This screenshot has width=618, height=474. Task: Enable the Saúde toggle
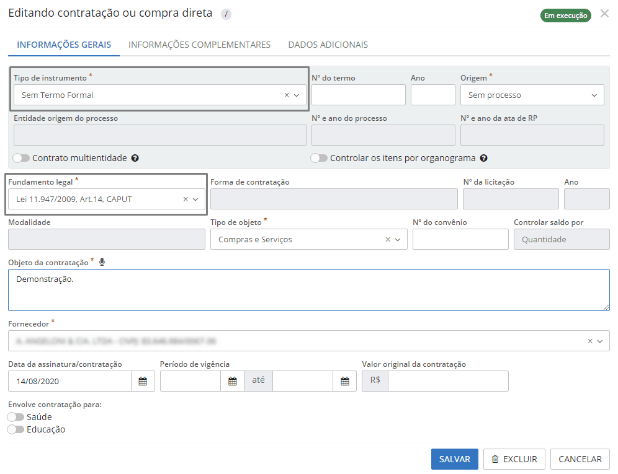click(16, 417)
